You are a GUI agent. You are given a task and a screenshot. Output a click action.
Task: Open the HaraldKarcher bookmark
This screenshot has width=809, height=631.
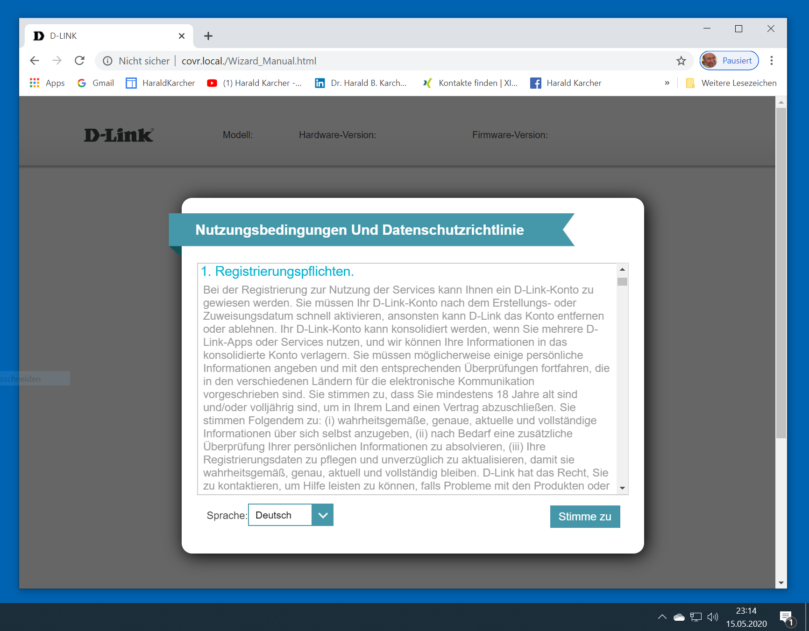click(161, 83)
